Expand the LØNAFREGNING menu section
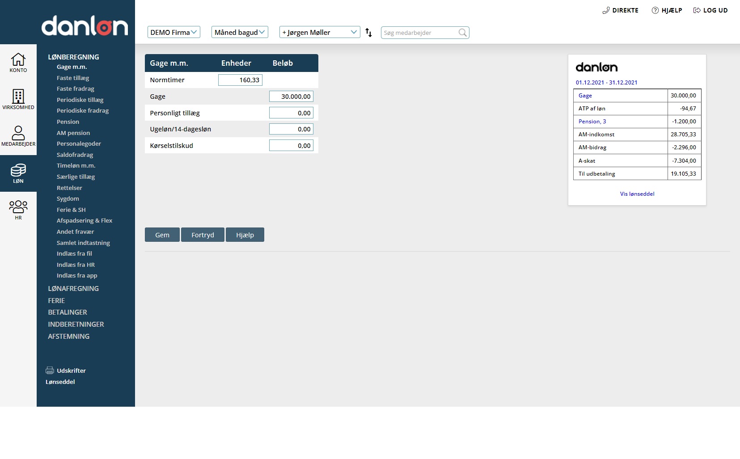Image resolution: width=740 pixels, height=459 pixels. 73,289
